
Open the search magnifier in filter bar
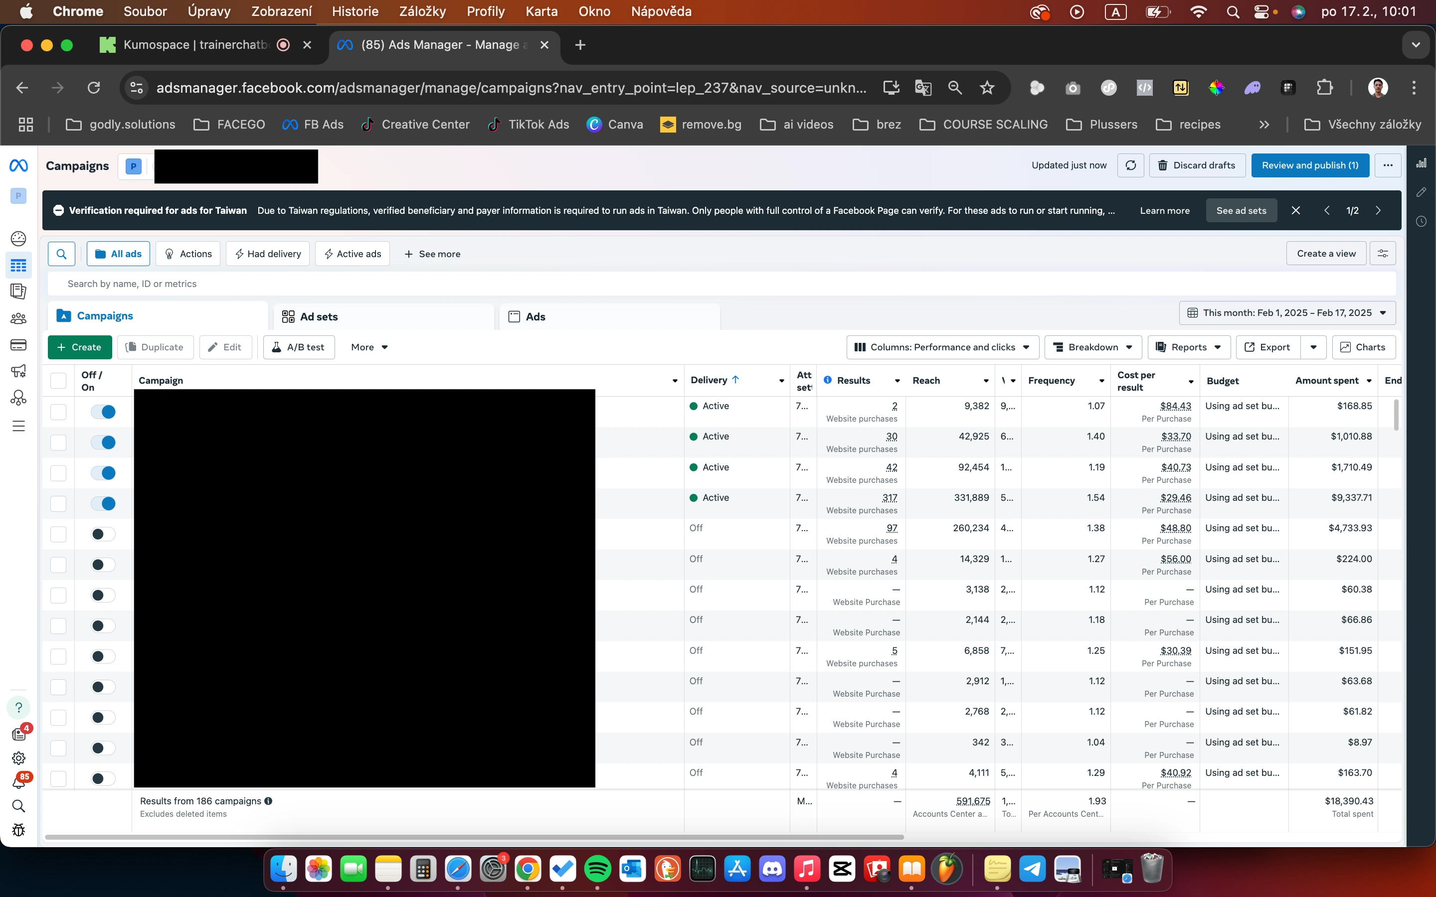pyautogui.click(x=61, y=254)
